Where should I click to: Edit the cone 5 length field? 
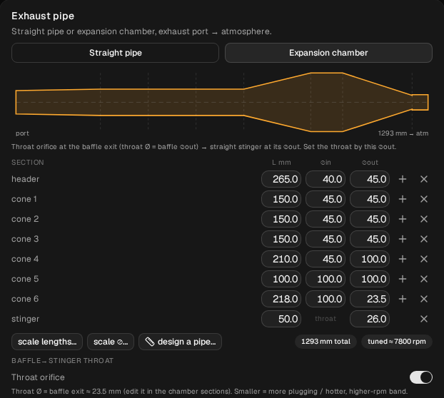(x=281, y=279)
